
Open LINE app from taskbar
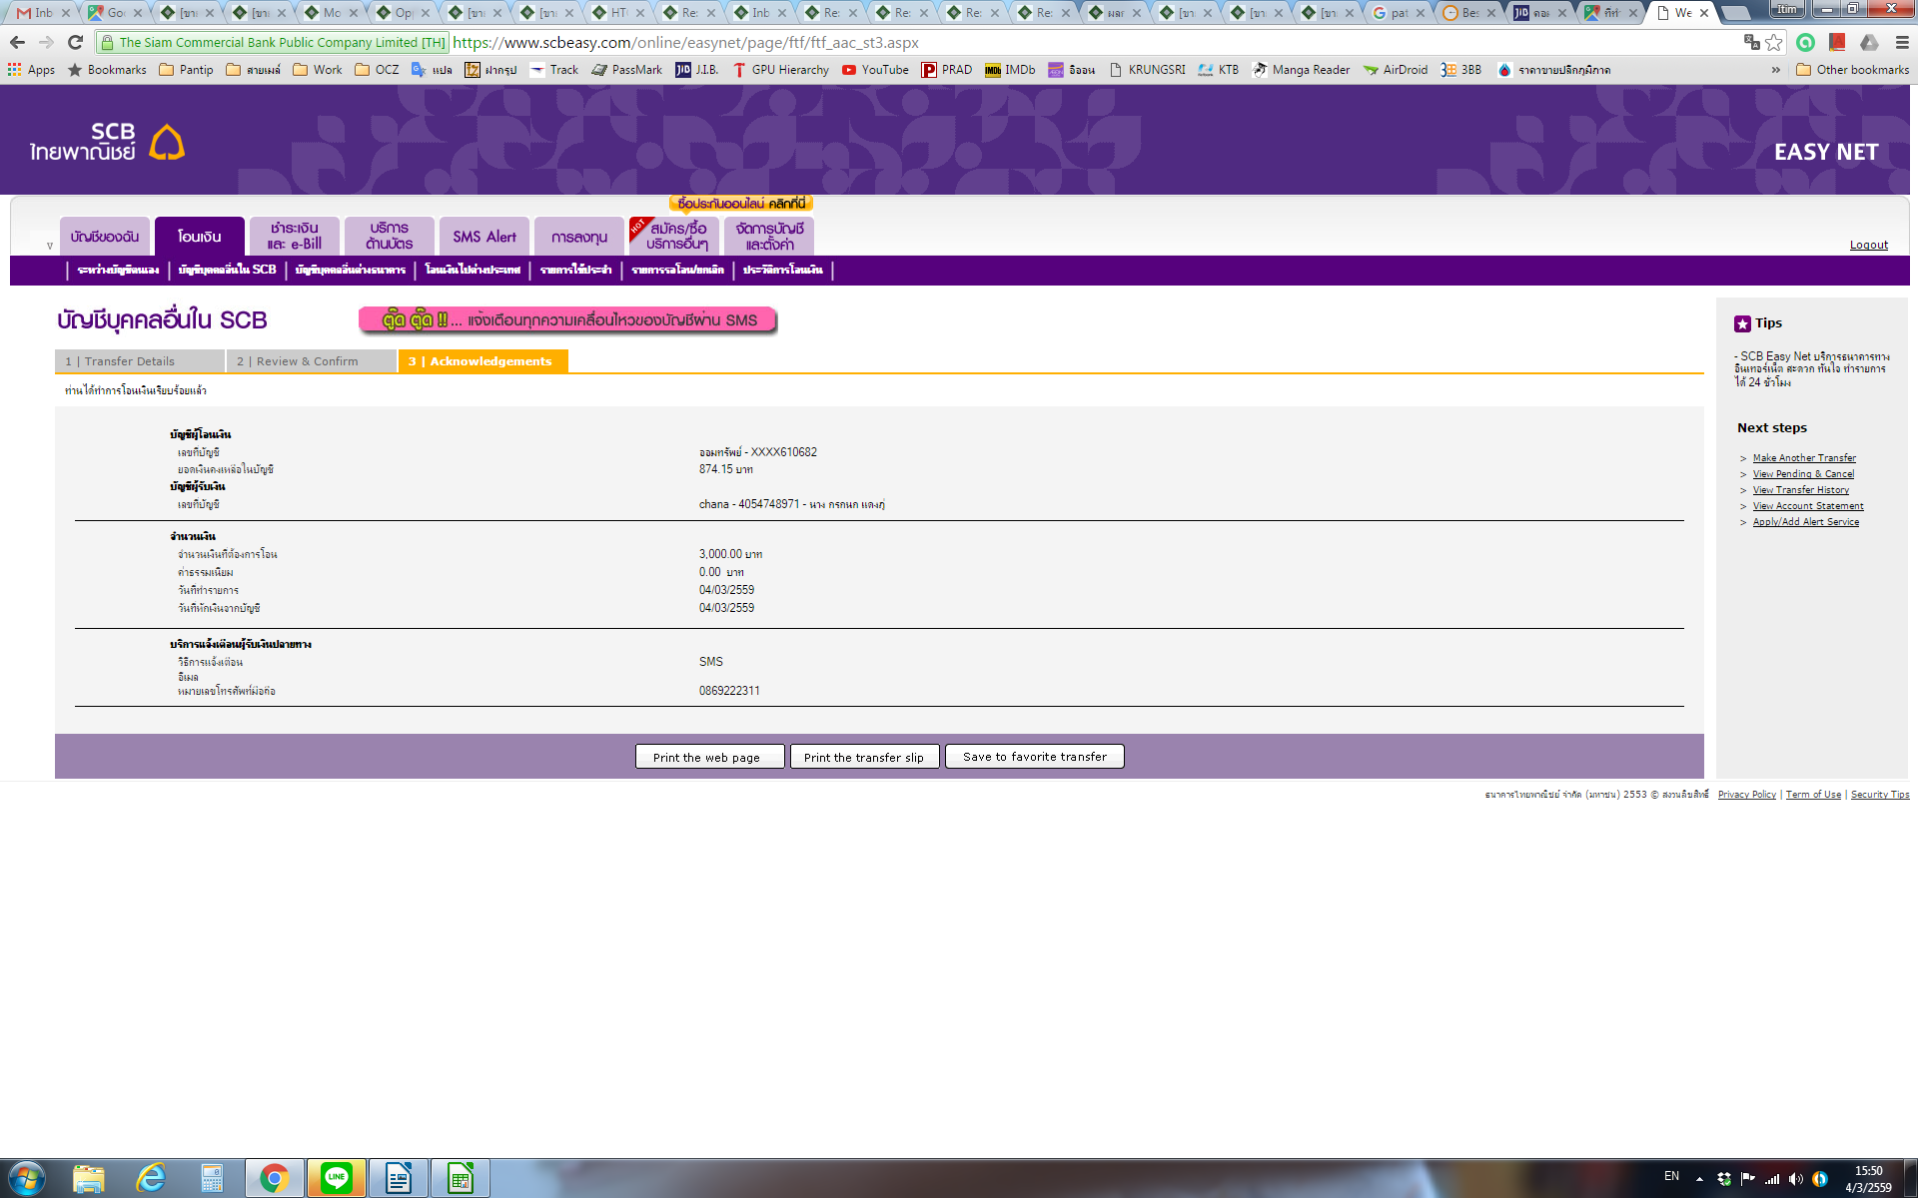tap(337, 1178)
